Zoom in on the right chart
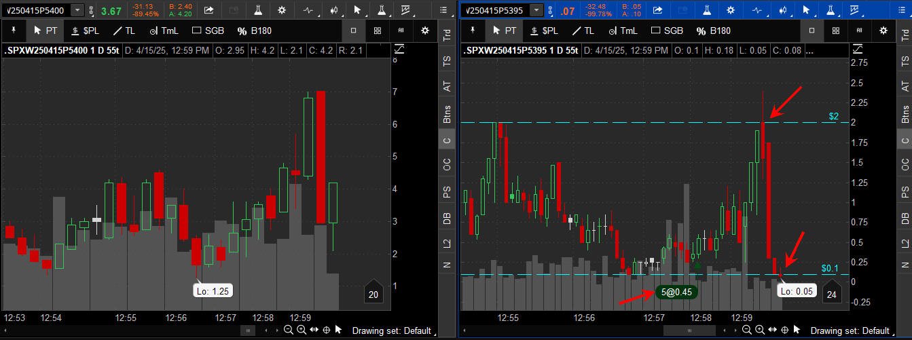 (760, 330)
